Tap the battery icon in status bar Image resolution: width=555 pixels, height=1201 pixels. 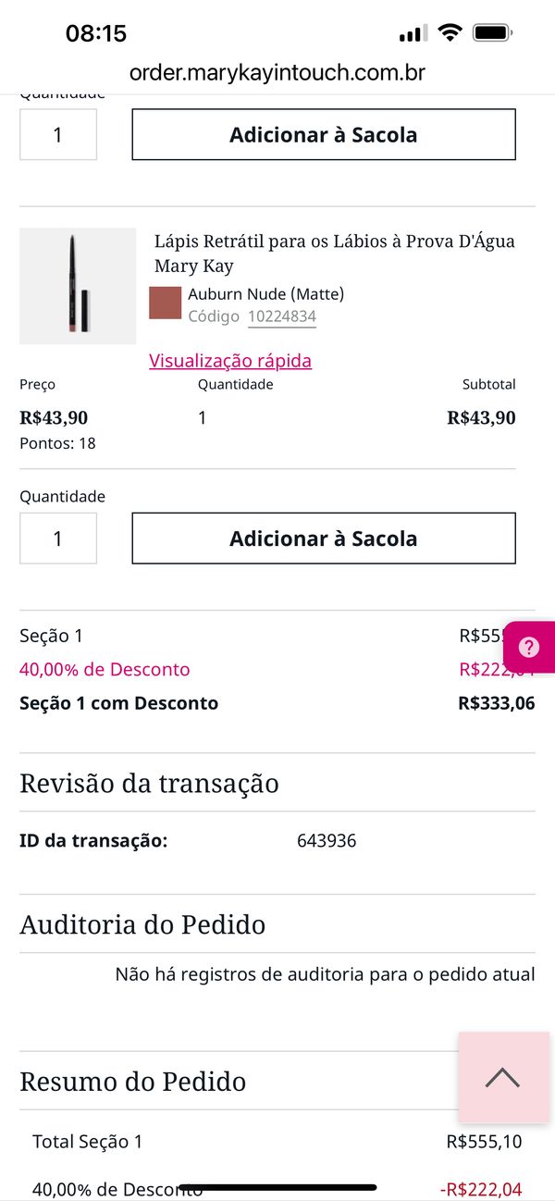point(492,34)
